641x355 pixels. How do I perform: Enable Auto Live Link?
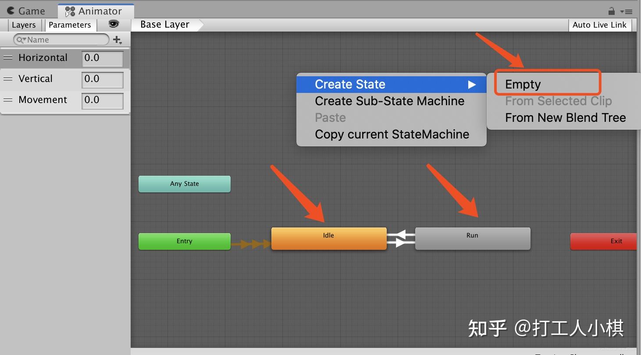point(599,25)
